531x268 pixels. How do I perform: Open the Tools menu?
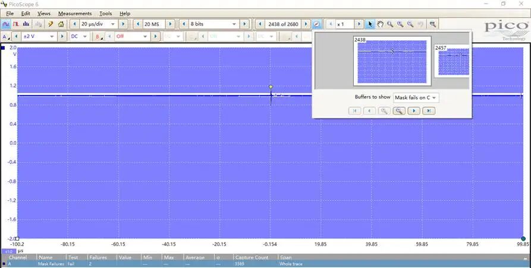105,14
